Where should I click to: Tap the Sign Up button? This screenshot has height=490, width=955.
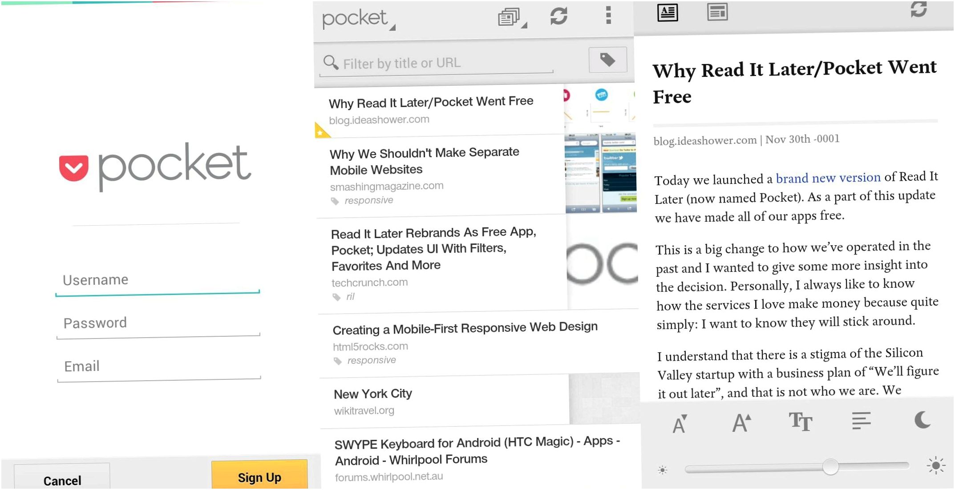(259, 475)
